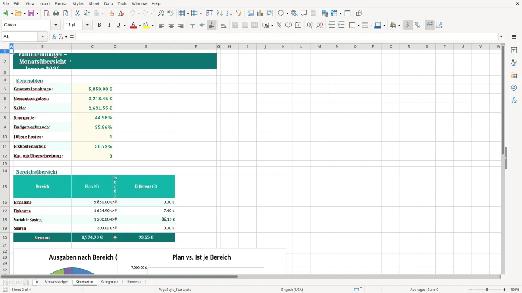Click the Copy icon
This screenshot has height=293, width=522.
click(87, 13)
